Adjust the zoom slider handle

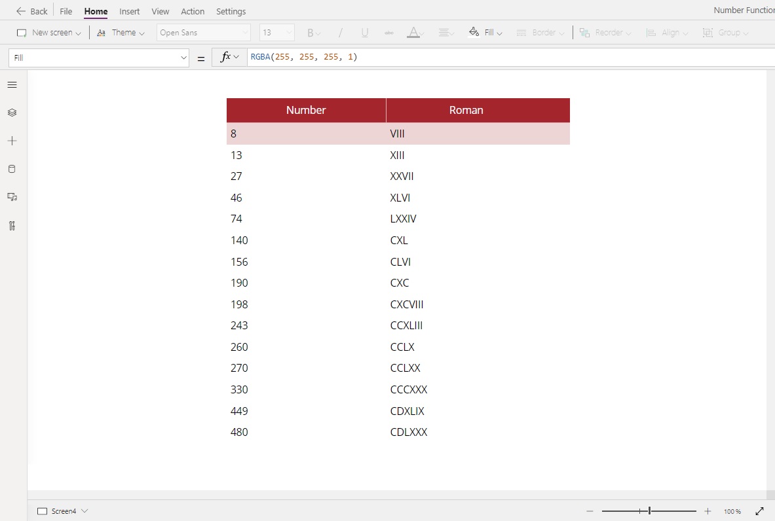click(649, 511)
